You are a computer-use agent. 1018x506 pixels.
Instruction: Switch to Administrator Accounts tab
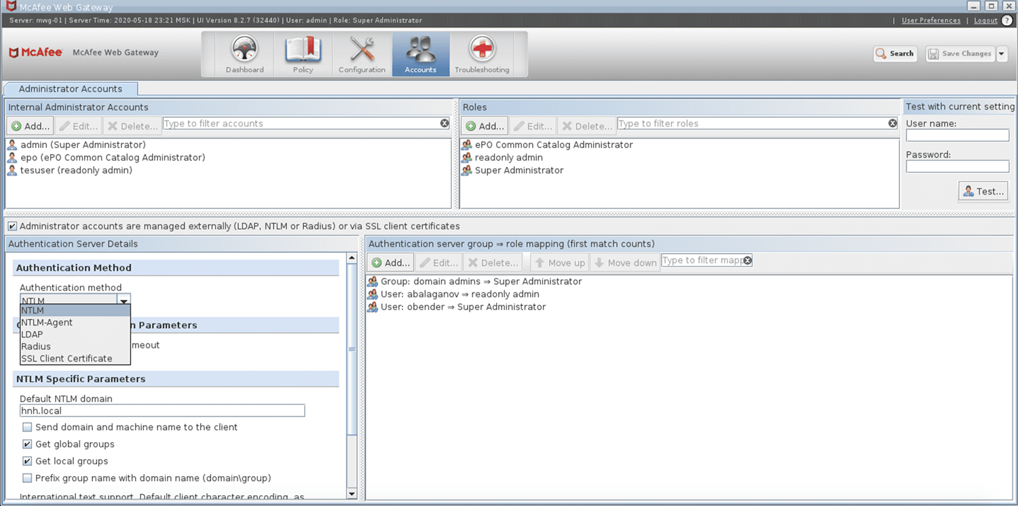71,89
